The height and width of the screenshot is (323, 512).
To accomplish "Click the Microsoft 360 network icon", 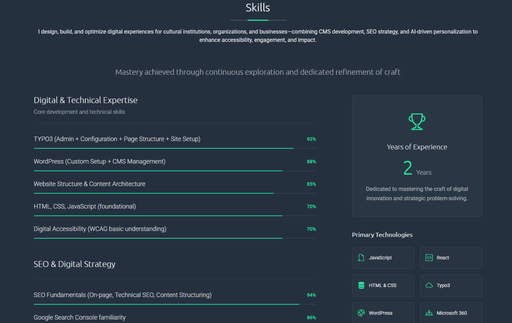I will pos(429,313).
